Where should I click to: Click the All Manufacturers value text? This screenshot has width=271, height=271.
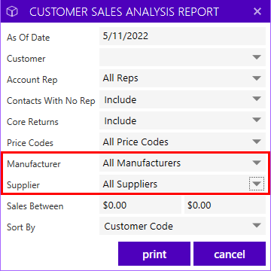click(x=142, y=163)
